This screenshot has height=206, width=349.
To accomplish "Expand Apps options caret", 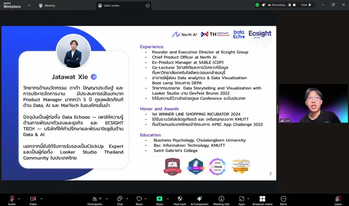I will (x=248, y=199).
